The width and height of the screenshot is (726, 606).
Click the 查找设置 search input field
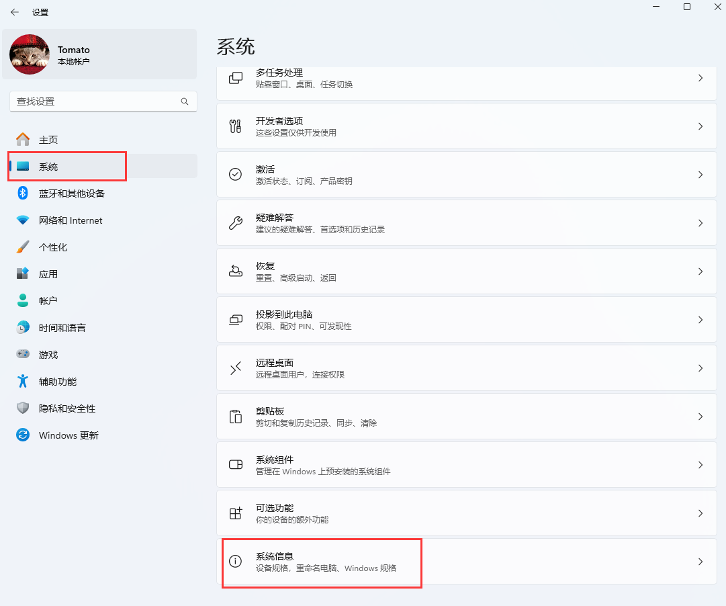[x=94, y=101]
